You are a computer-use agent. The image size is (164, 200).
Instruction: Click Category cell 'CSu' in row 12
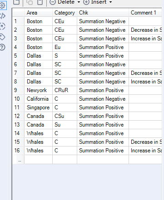(x=65, y=116)
